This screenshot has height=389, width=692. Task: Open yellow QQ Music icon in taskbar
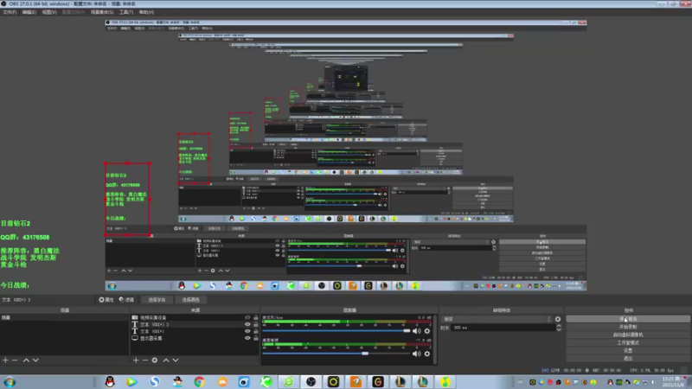click(445, 382)
